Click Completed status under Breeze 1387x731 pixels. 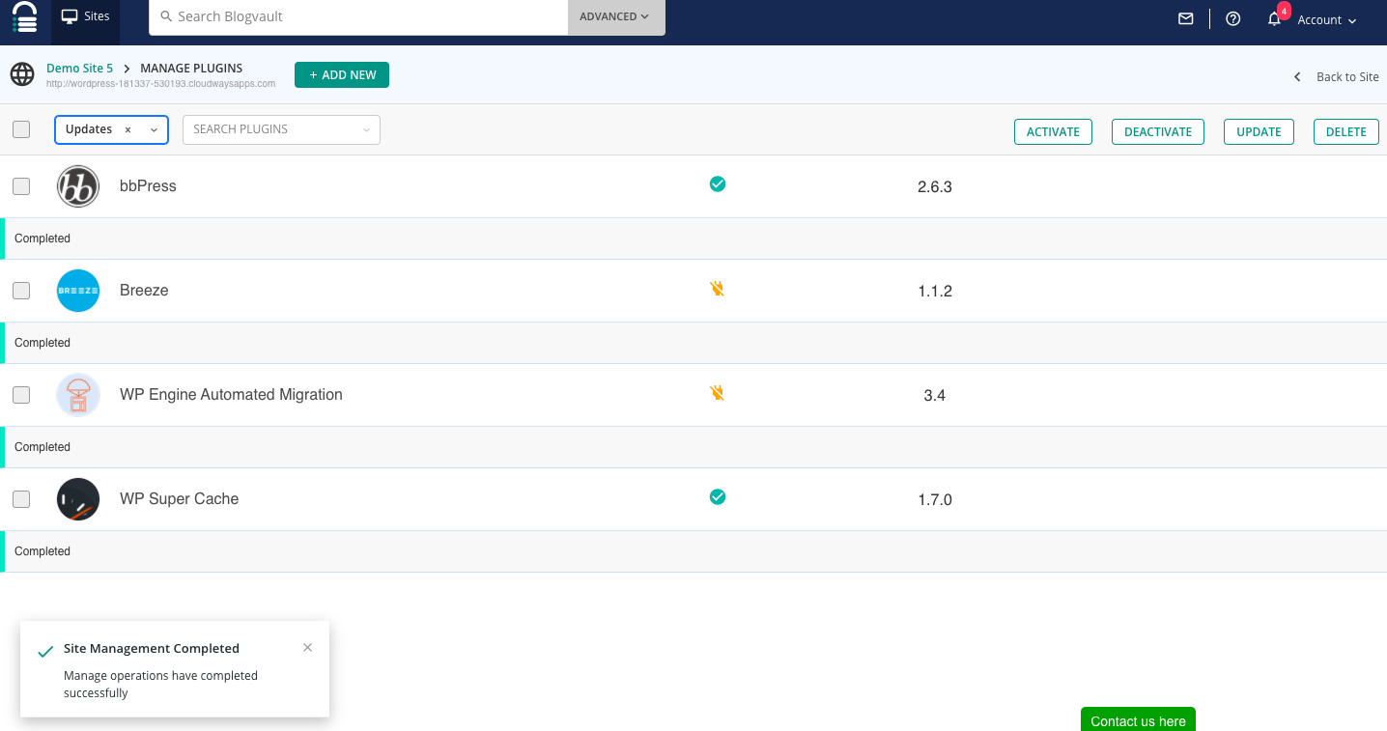(42, 343)
